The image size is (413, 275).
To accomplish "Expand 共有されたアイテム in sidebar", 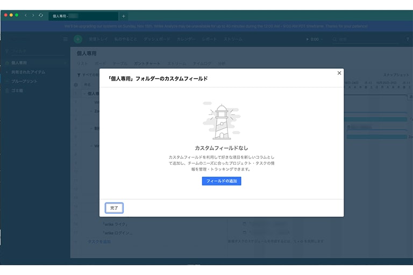I will pos(28,72).
